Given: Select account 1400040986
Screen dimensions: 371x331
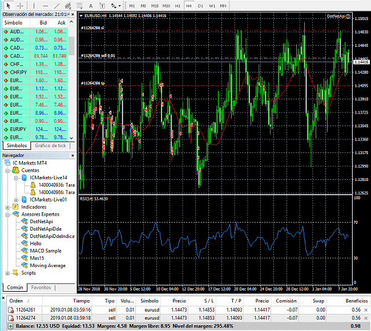Looking at the screenshot, I should point(57,192).
